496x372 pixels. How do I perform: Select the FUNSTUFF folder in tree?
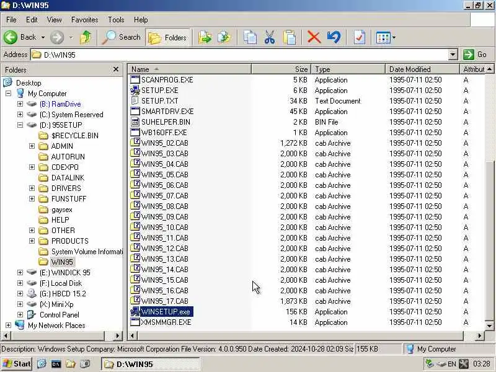pos(69,198)
